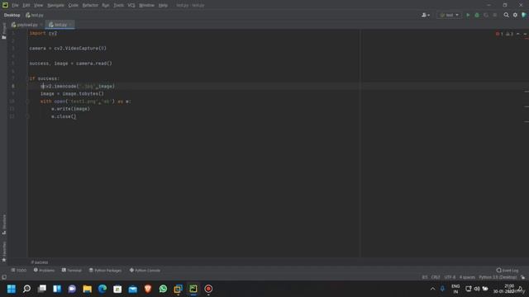The image size is (529, 297).
Task: Click the Run with Coverage icon
Action: coord(486,15)
